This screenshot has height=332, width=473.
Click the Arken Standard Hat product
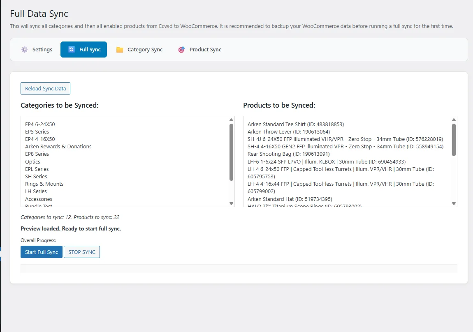coord(290,199)
